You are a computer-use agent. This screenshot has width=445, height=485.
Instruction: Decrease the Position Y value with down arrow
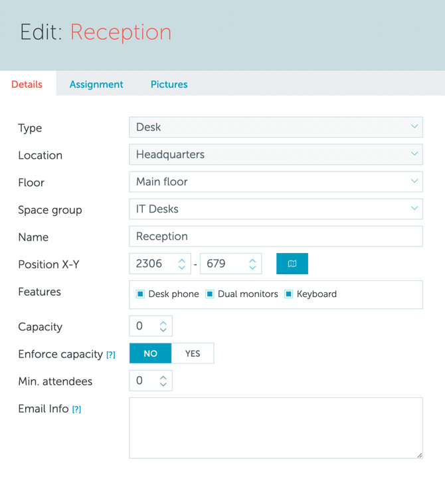coord(252,268)
